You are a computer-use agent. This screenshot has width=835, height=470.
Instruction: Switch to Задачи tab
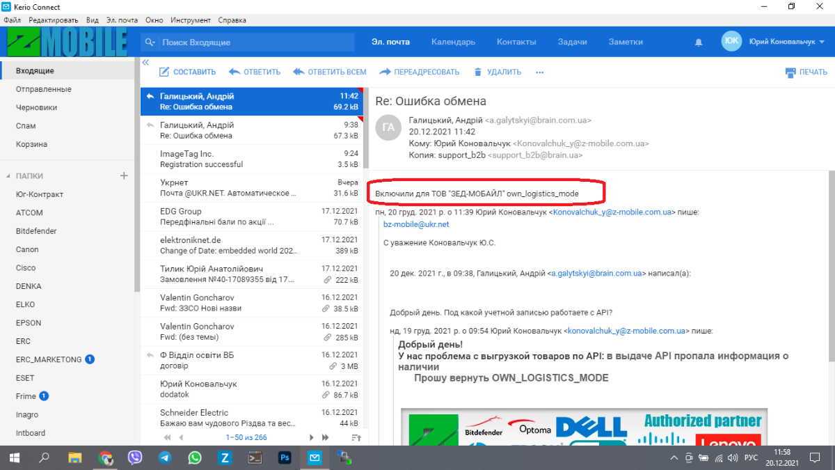[572, 42]
